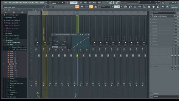The image size is (179, 101).
Task: Open the TOOLS menu
Action: [37, 3]
